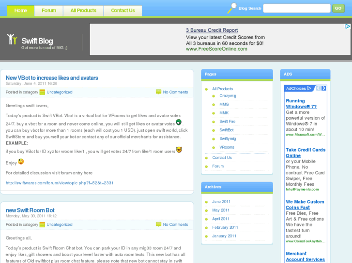Open the Swift Fire page link
The height and width of the screenshot is (263, 352).
[228, 121]
